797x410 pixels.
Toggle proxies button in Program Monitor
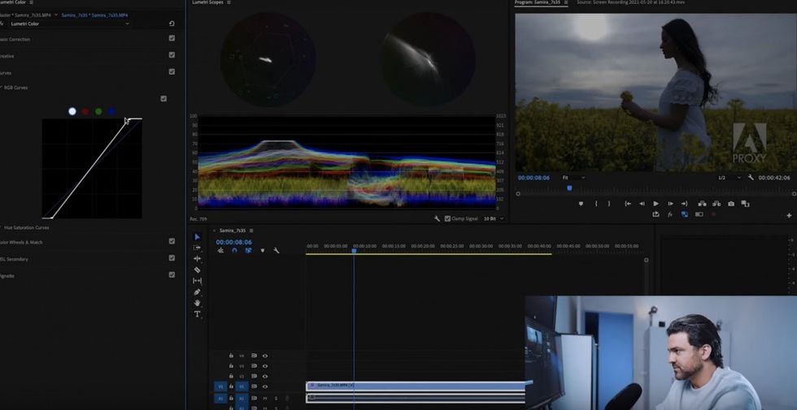pyautogui.click(x=684, y=214)
